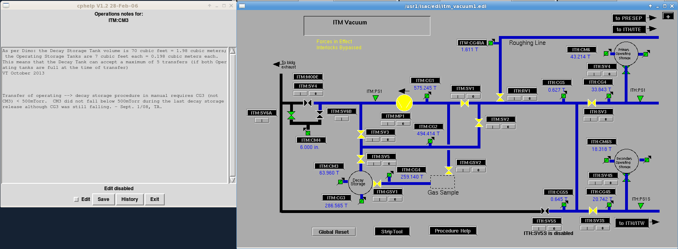Screen dimensions: 678x249
Task: Click inside the operations notes text area
Action: [115, 140]
